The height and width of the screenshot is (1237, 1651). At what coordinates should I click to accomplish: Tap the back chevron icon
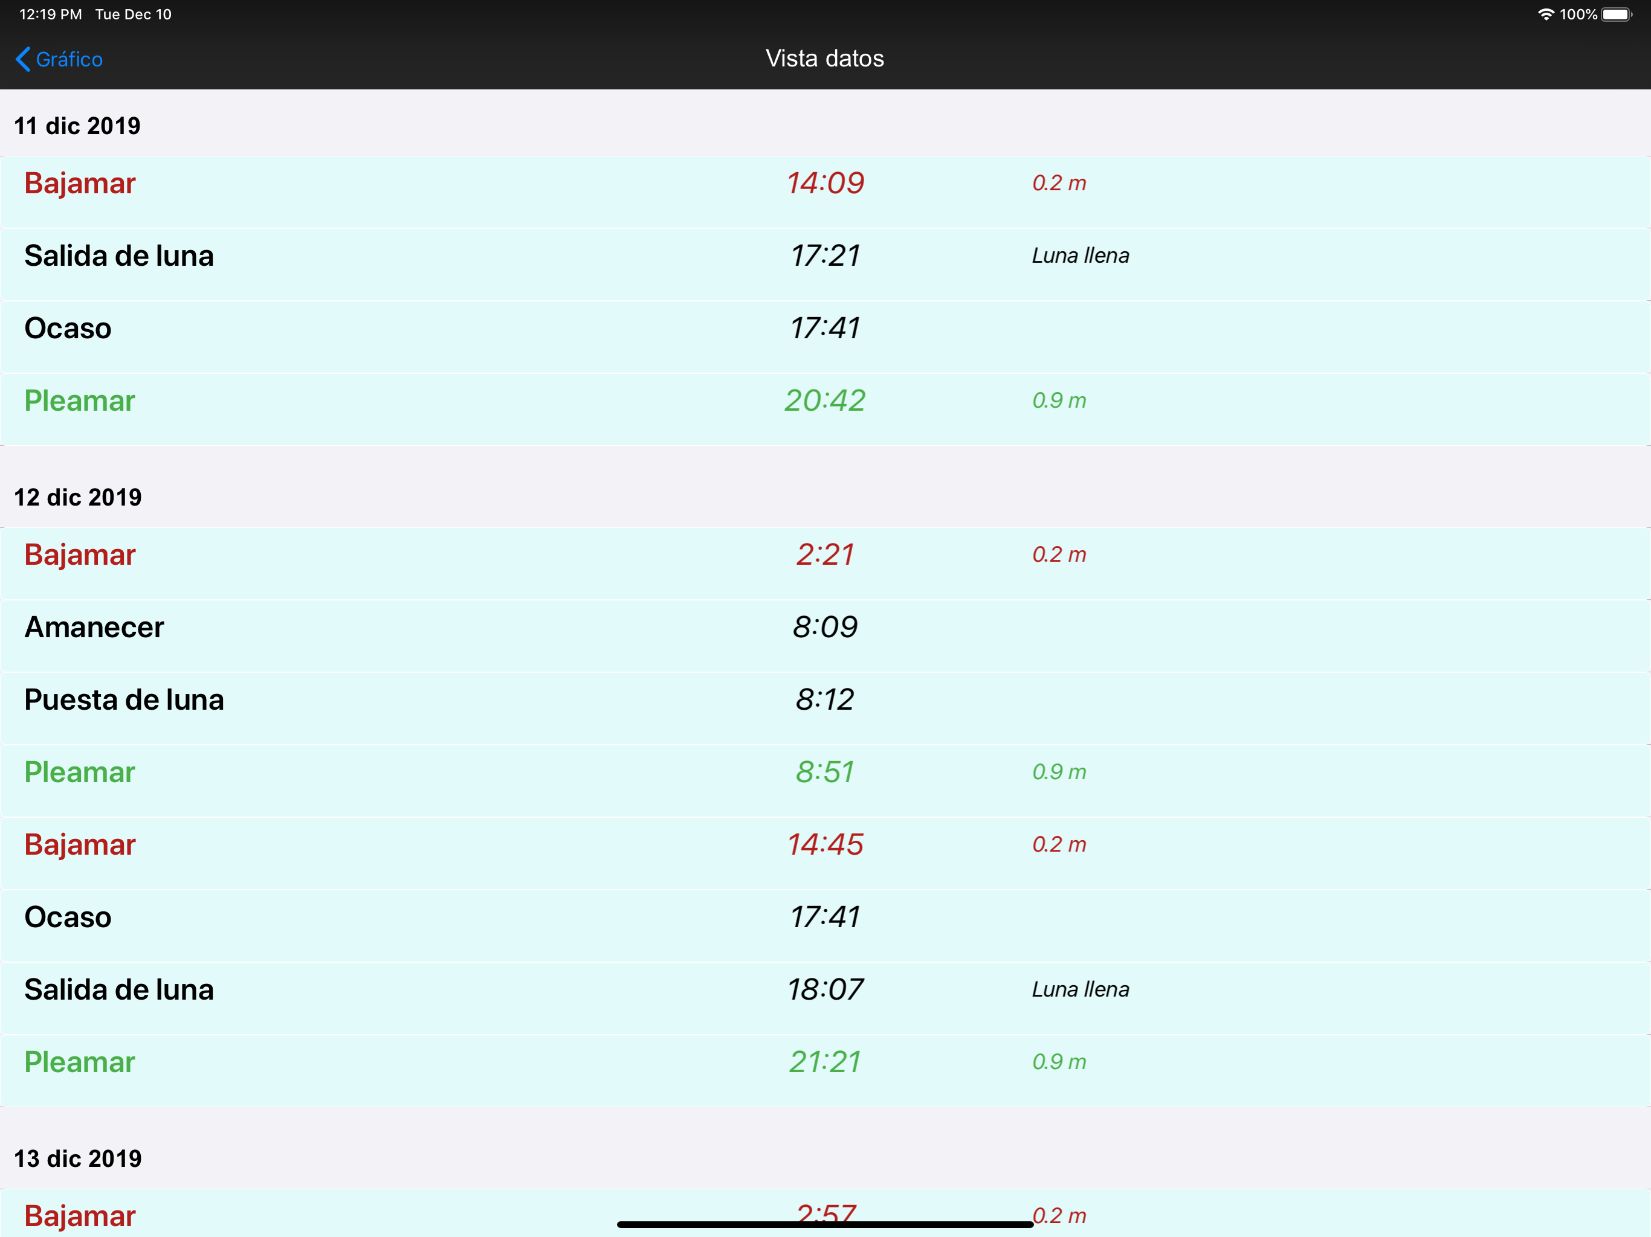pos(23,59)
